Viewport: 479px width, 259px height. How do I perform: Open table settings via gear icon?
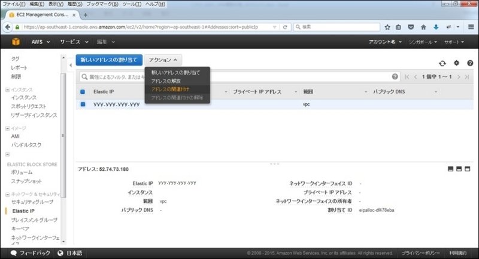456,63
